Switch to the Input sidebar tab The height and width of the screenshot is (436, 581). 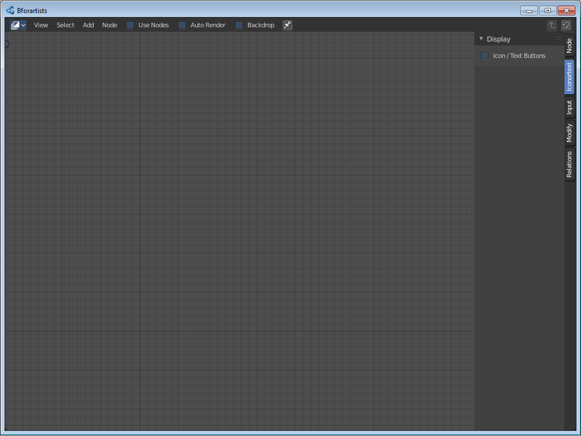click(570, 107)
